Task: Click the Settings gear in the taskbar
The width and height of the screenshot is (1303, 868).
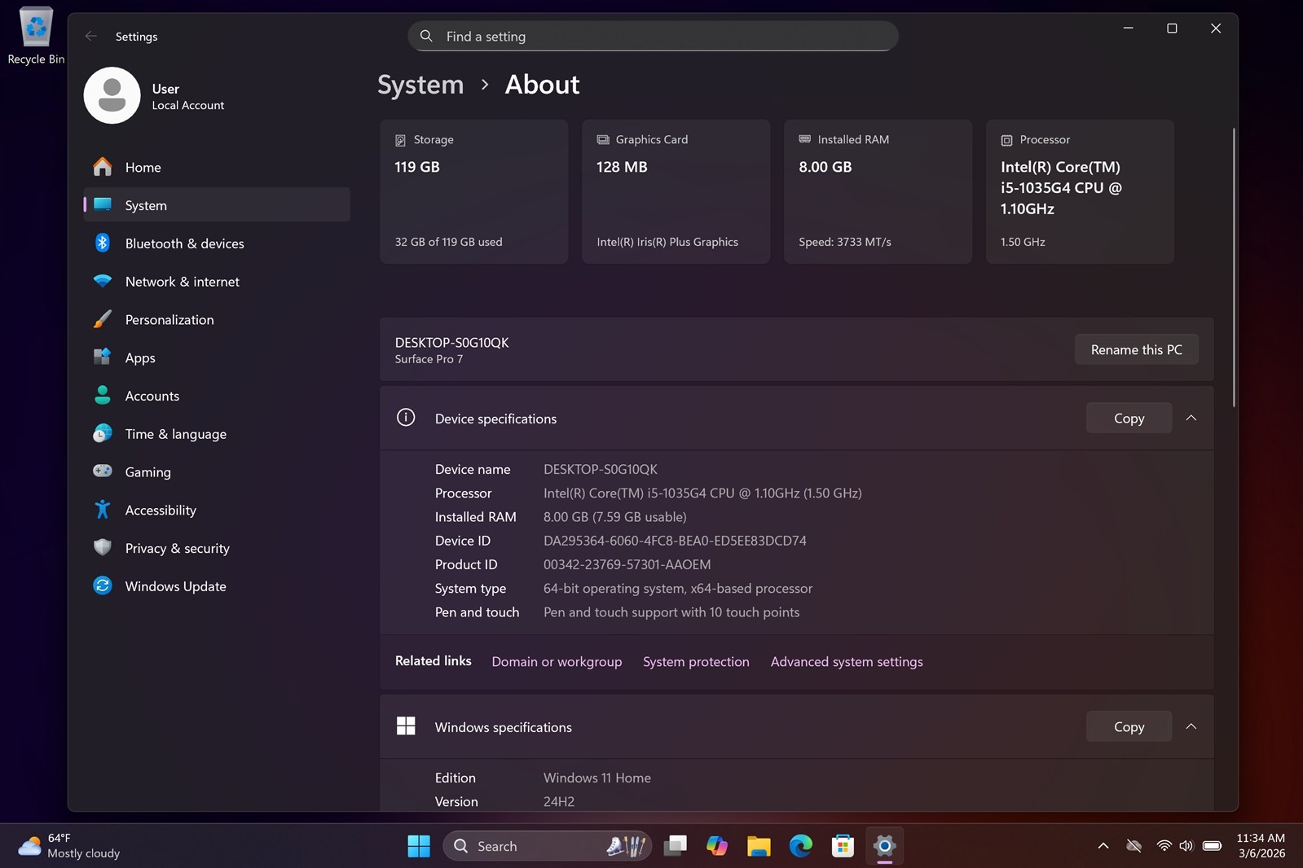Action: (x=884, y=846)
